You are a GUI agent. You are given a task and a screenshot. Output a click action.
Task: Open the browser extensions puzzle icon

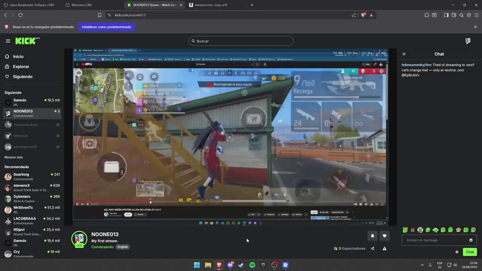click(x=427, y=15)
